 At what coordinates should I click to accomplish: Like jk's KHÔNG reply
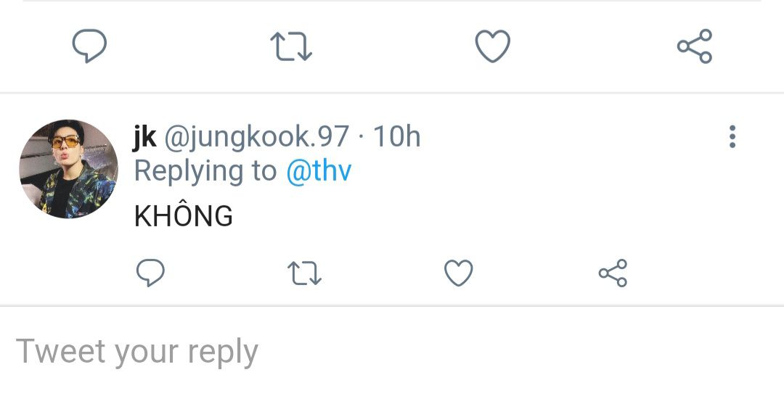point(459,273)
